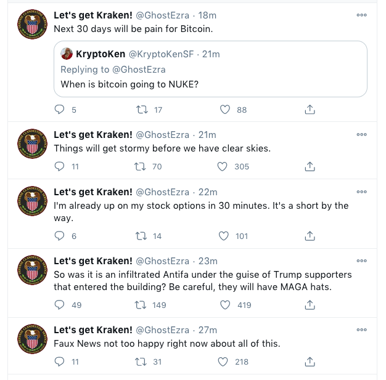Open more options on the Faux News tweet
The width and height of the screenshot is (386, 380).
(362, 330)
